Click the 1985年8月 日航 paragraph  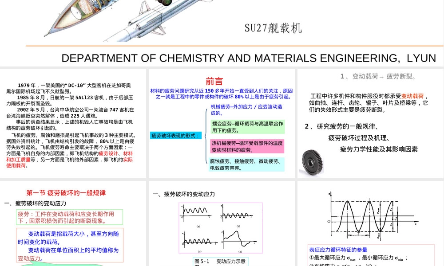tap(70, 101)
